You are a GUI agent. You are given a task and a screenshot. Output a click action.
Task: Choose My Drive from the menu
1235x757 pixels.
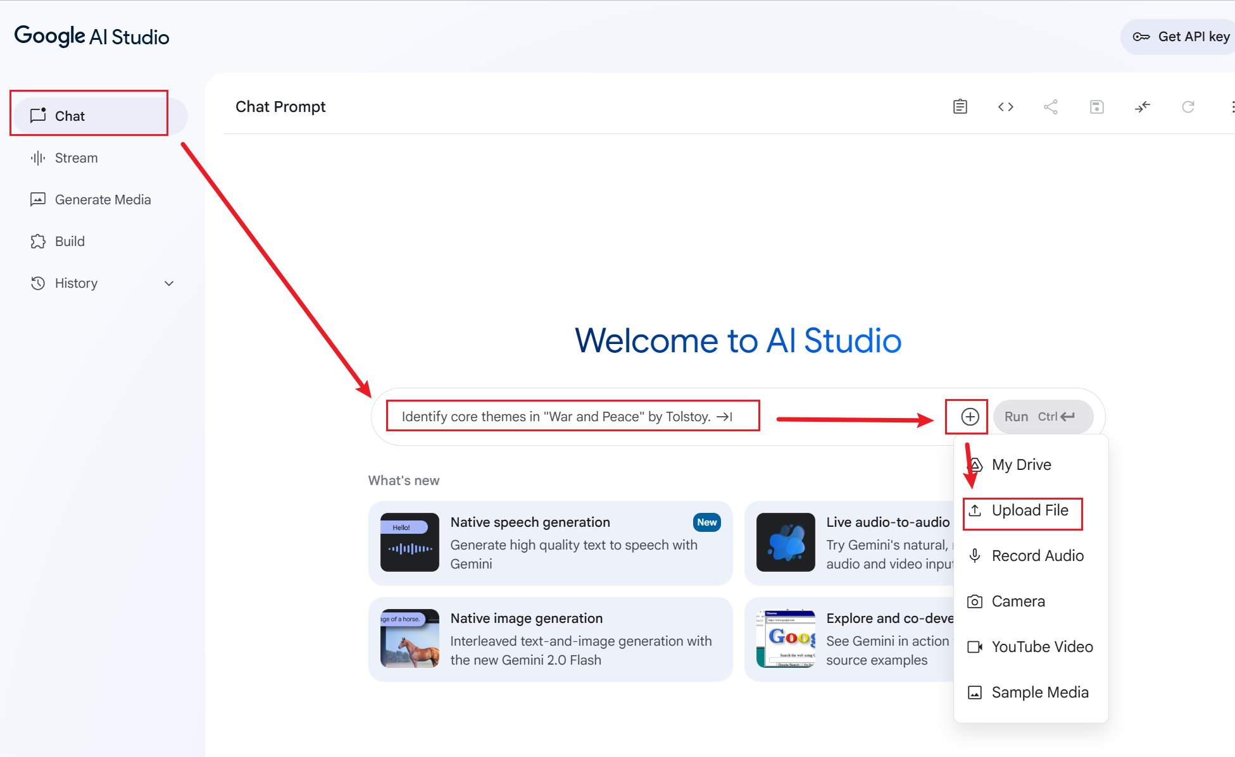[1020, 465]
